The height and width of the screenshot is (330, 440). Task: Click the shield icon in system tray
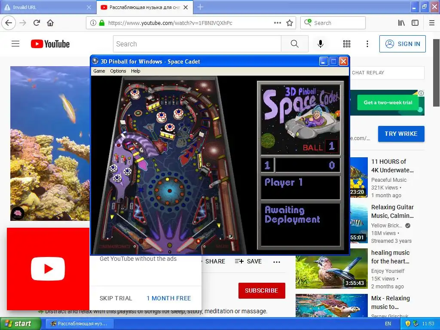pos(408,324)
